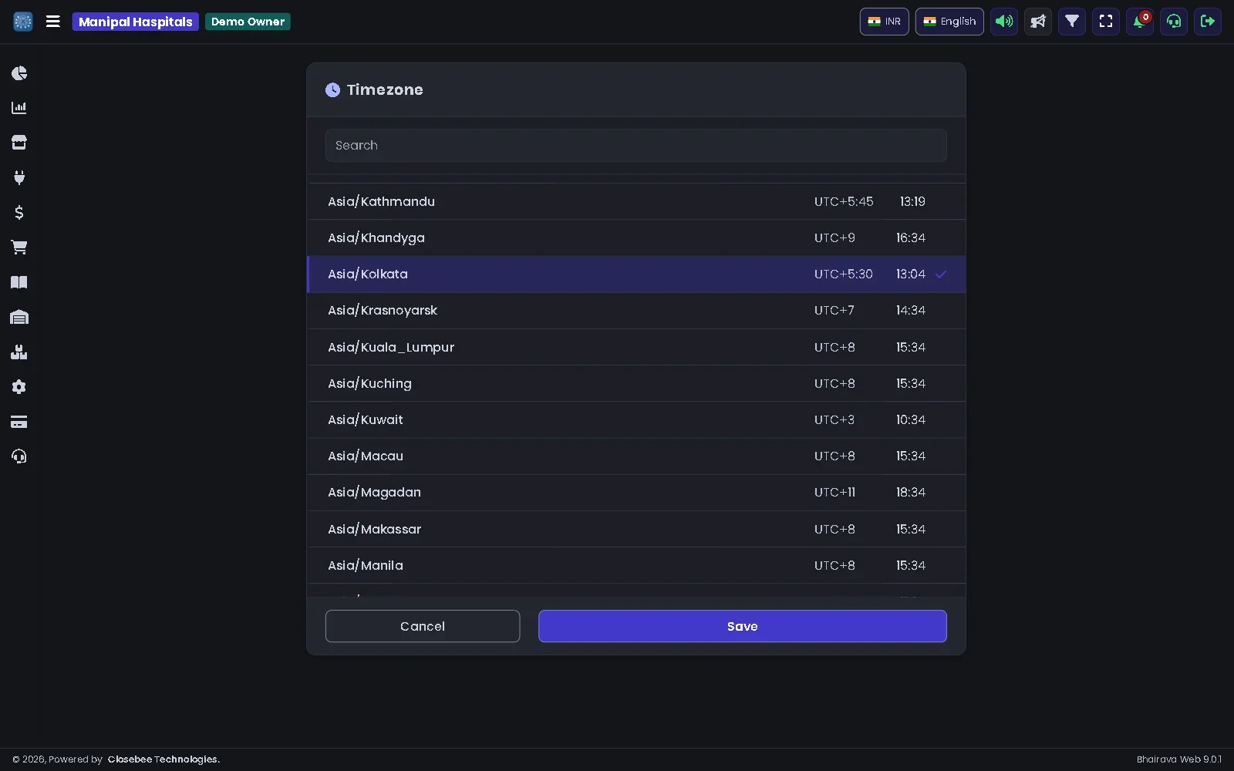The image size is (1234, 771).
Task: Select the Asia/Khandyga timezone
Action: [x=636, y=237]
